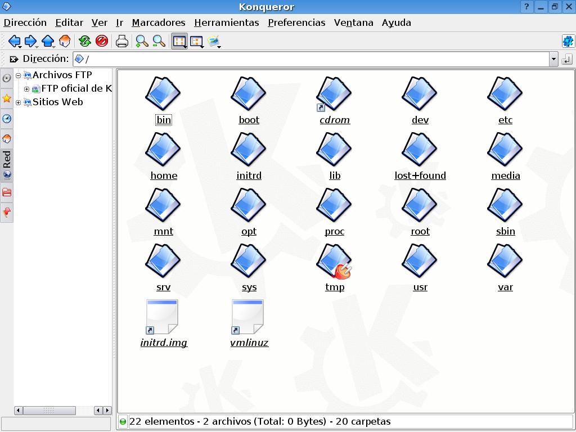
Task: Open the address bar history dropdown
Action: pyautogui.click(x=553, y=59)
